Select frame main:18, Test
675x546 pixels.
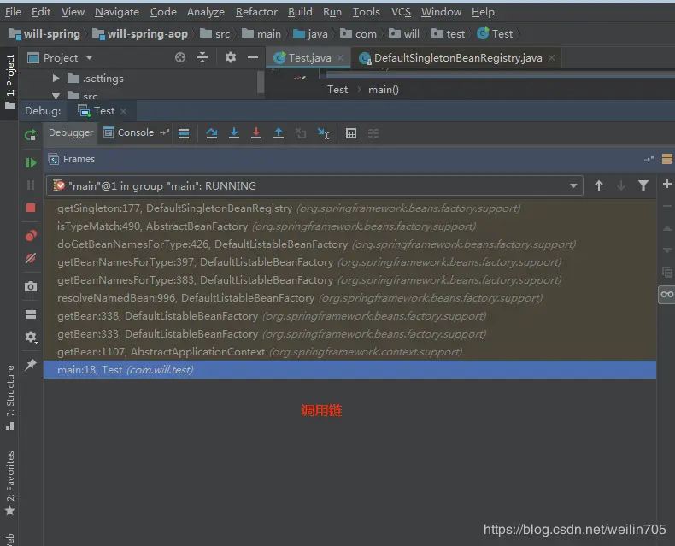pos(349,370)
